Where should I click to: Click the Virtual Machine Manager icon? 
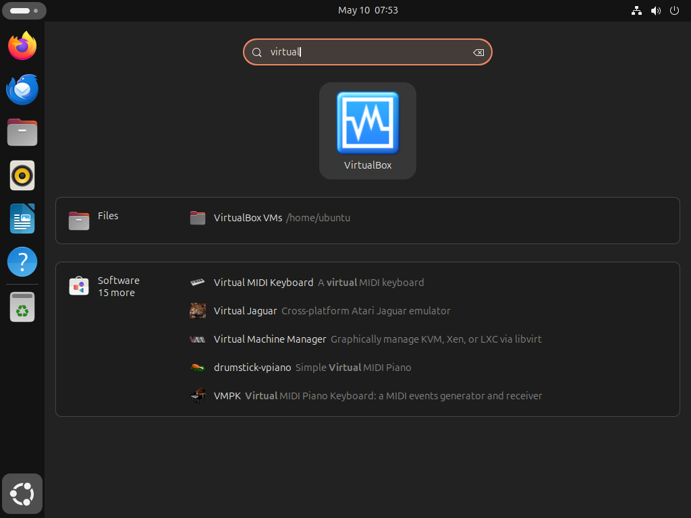[x=198, y=339]
